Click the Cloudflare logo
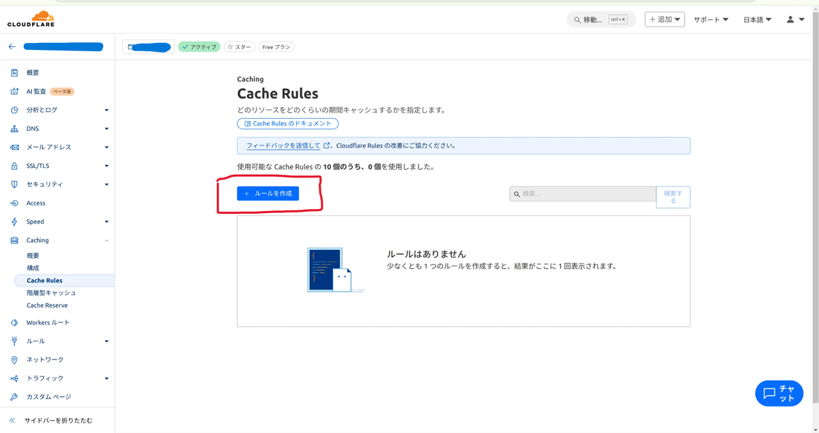The height and width of the screenshot is (433, 819). (31, 19)
